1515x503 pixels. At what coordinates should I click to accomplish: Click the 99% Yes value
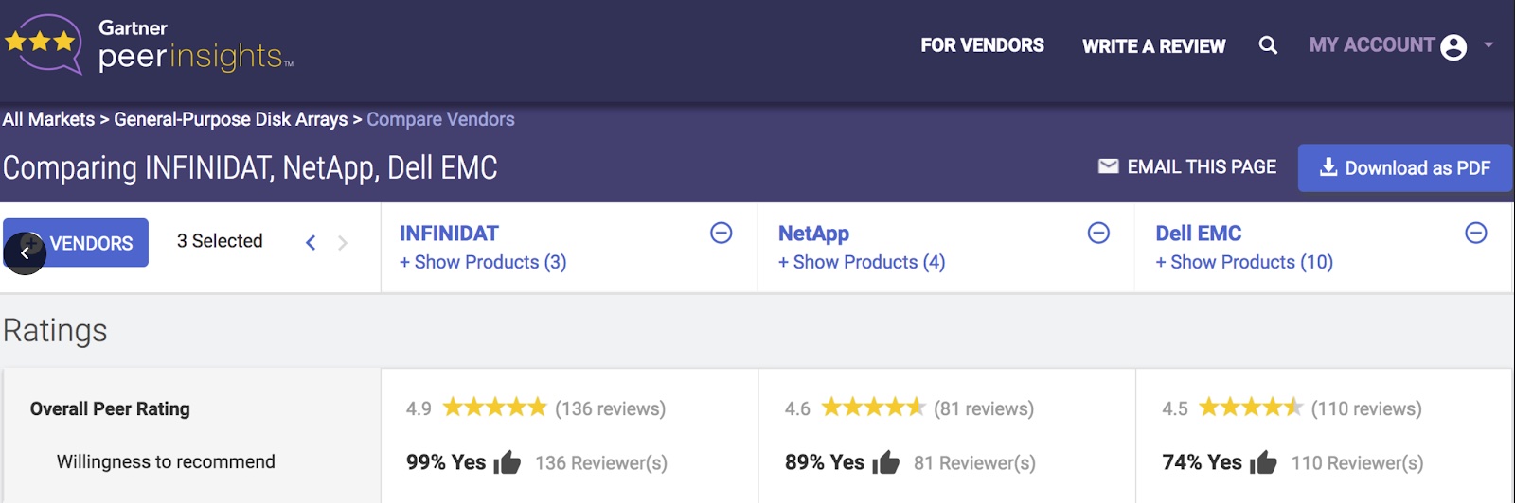(x=446, y=462)
